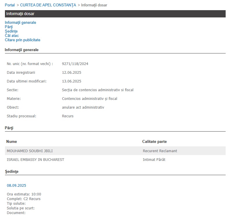The height and width of the screenshot is (221, 230).
Task: Select Stadiu procesual value Recurs
Action: point(68,116)
